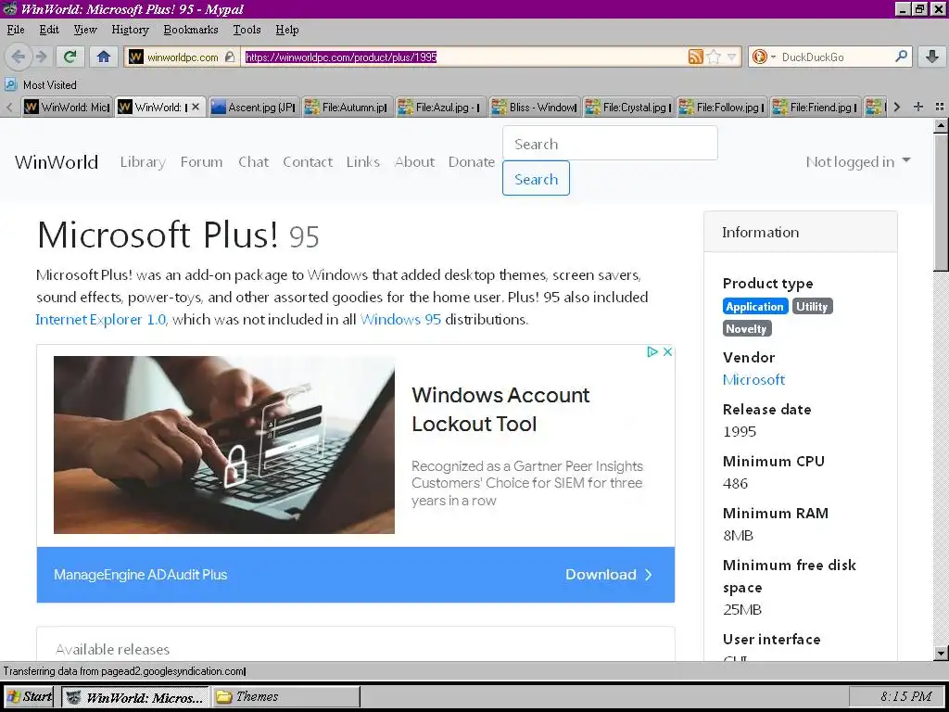The height and width of the screenshot is (712, 949).
Task: Close the active WinWorld tab
Action: 196,107
